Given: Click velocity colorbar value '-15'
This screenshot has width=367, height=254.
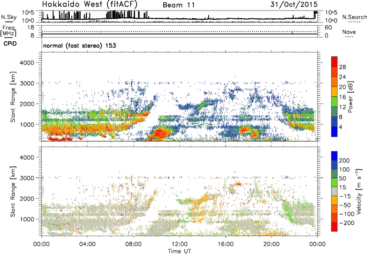Looking at the screenshot, I should click(345, 196).
